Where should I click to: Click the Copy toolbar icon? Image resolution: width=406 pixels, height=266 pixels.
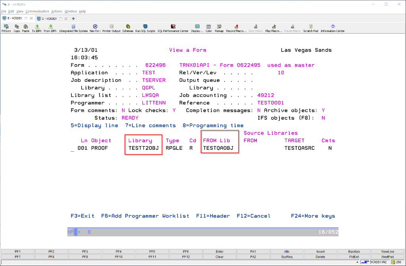click(17, 28)
